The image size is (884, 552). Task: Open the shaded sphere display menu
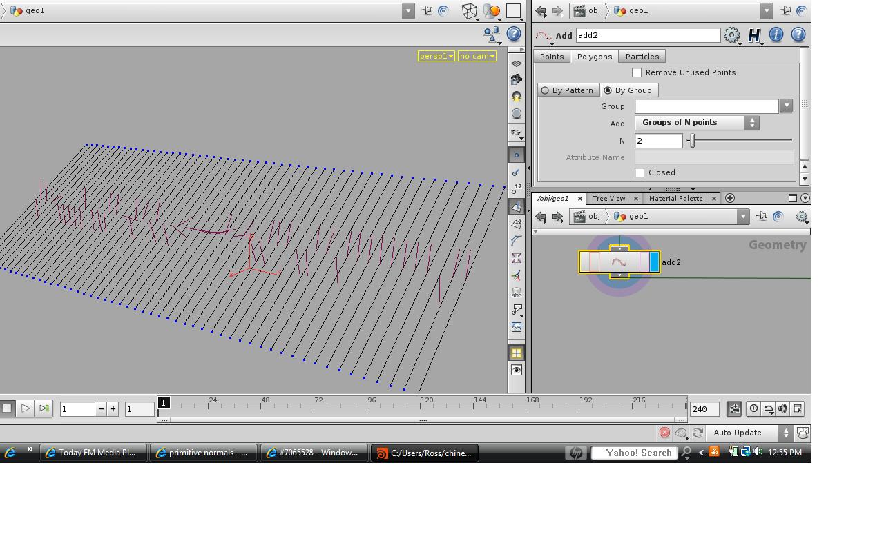492,10
